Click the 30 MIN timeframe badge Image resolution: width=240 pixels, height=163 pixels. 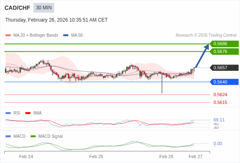[x=44, y=8]
